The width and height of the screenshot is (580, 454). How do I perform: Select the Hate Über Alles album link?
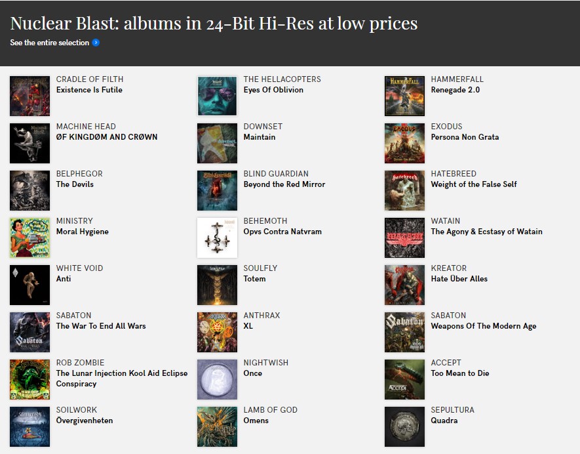(x=459, y=279)
